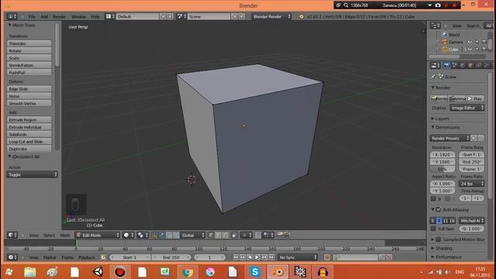This screenshot has width=496, height=279.
Task: Toggle the Border render checkbox
Action: (x=433, y=198)
